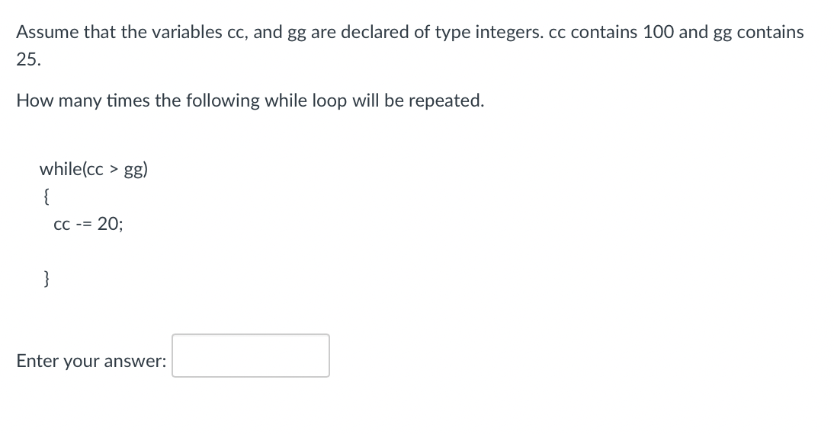
Task: Click the 'How many times' question sentence
Action: pyautogui.click(x=251, y=101)
